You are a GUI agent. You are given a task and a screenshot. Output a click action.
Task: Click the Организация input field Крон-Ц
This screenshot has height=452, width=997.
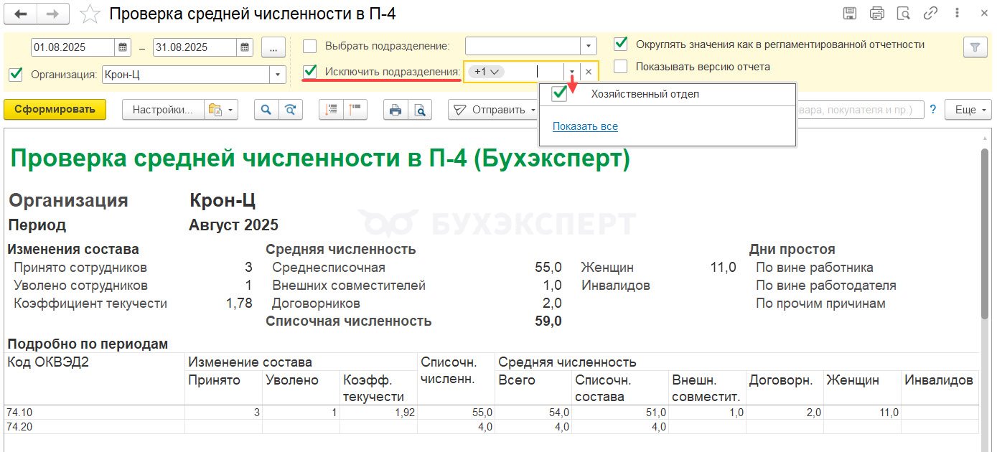[186, 75]
